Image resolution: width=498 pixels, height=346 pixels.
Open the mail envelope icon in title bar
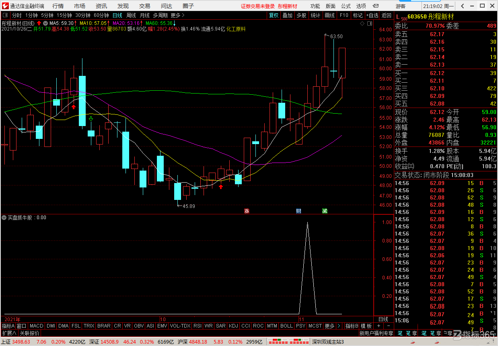click(x=376, y=6)
